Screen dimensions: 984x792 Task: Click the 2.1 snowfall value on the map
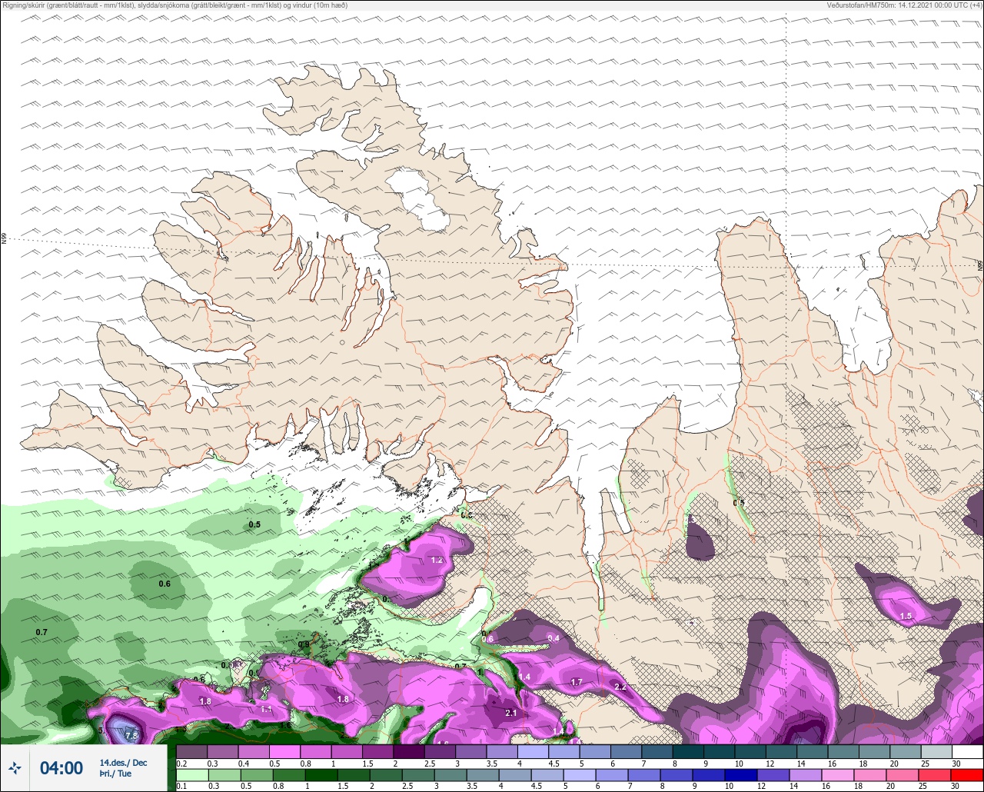click(511, 713)
